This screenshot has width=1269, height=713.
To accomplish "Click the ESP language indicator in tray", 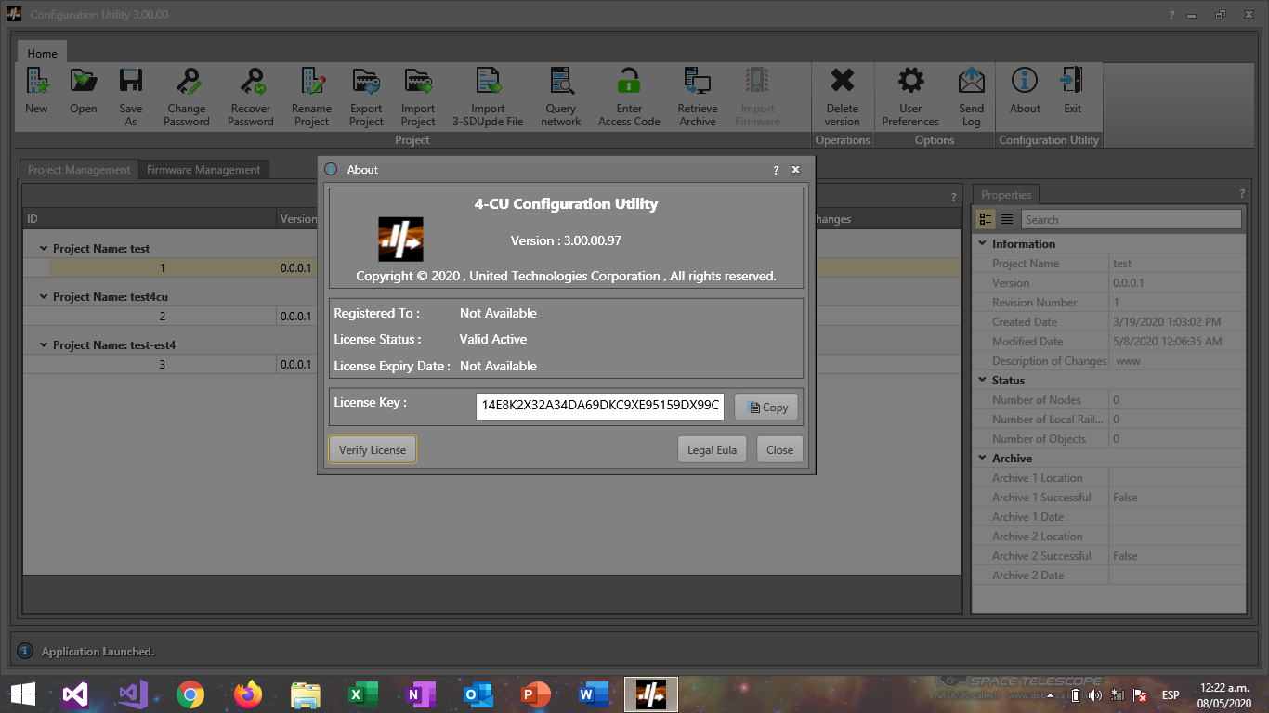I will [x=1171, y=695].
